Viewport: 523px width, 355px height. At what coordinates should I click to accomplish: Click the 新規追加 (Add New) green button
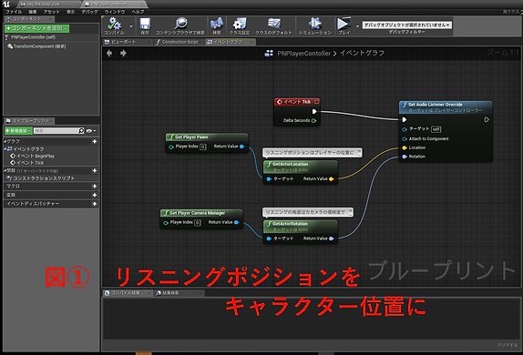pos(18,131)
